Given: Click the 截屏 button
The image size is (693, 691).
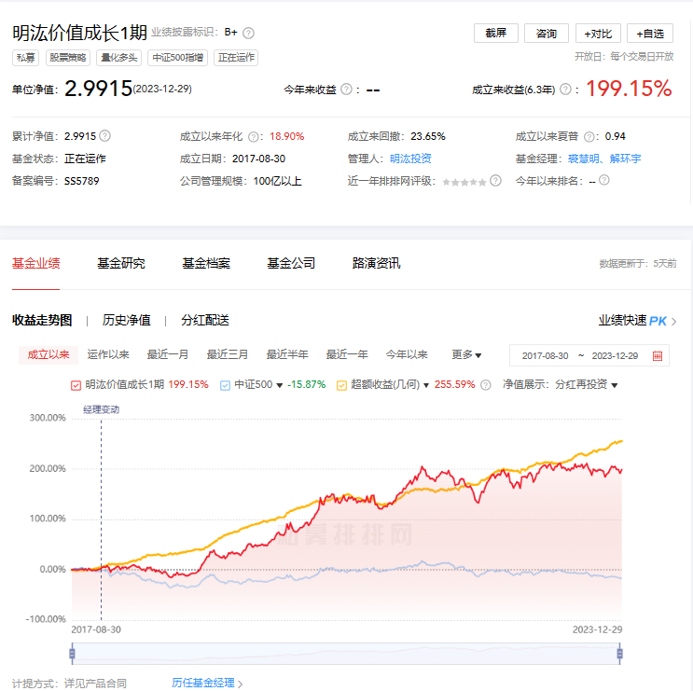Looking at the screenshot, I should click(496, 34).
